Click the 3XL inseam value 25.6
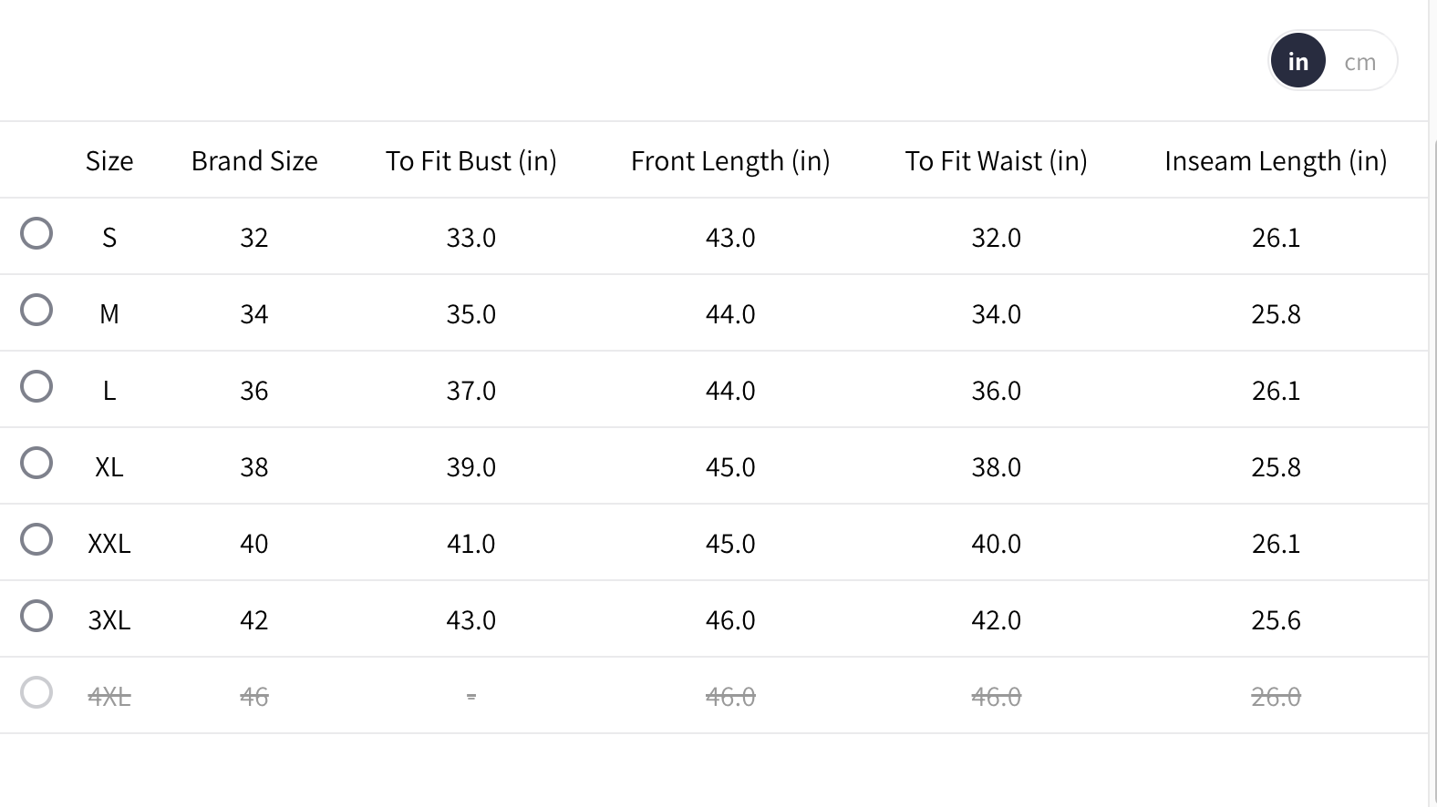1437x807 pixels. coord(1276,620)
